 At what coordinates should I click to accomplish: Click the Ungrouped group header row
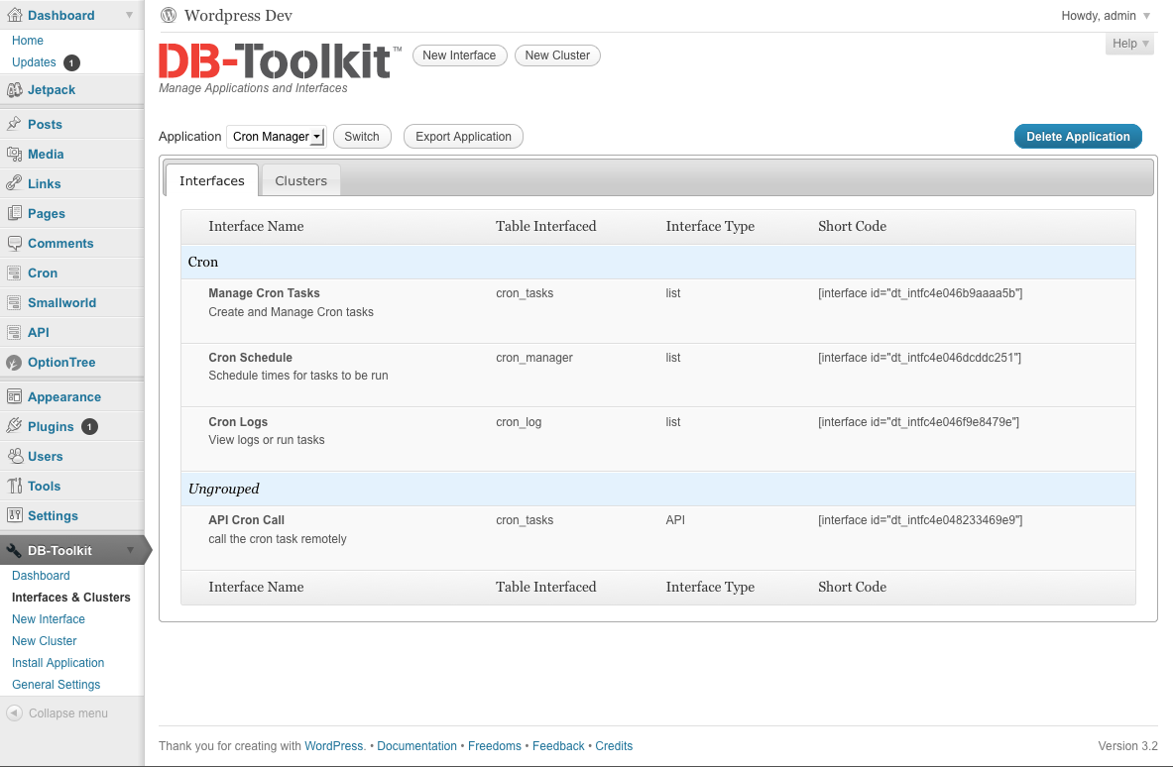point(658,489)
